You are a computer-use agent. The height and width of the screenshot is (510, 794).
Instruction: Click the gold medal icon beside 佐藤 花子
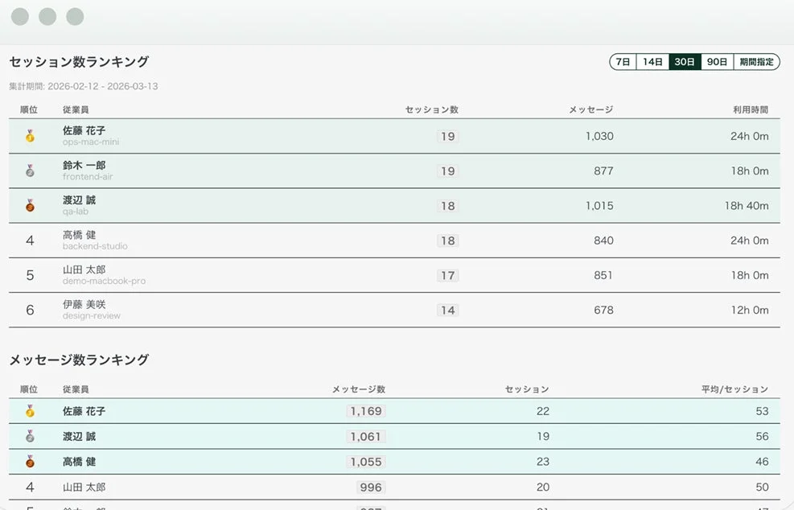(31, 135)
